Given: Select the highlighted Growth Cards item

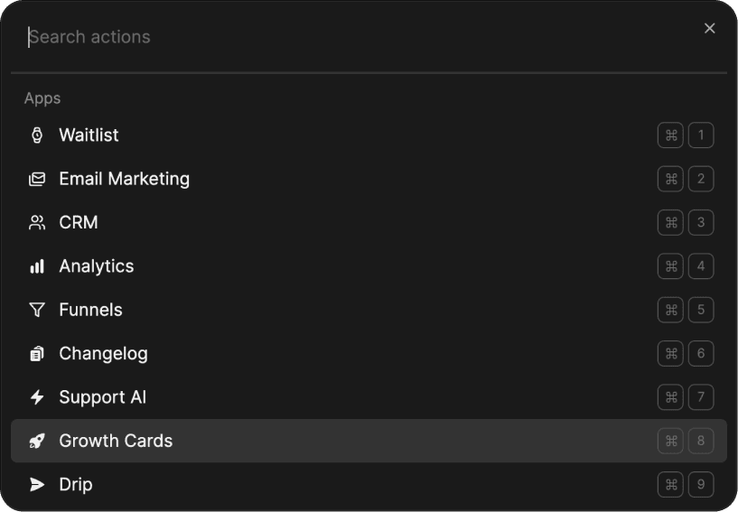Looking at the screenshot, I should [116, 441].
